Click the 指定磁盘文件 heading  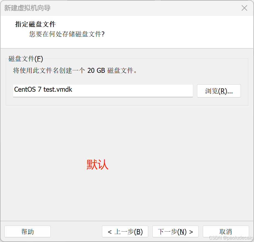tap(35, 24)
